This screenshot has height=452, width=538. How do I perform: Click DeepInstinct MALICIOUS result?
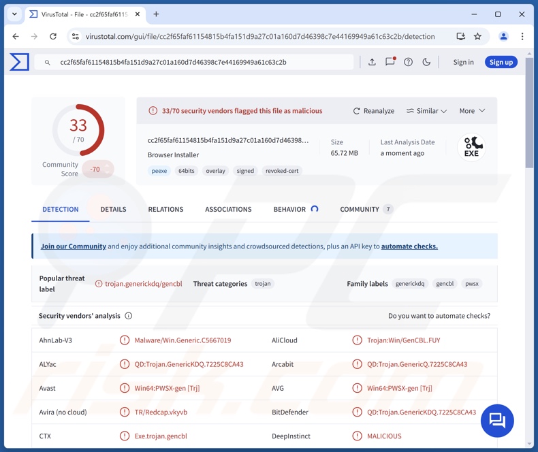(384, 436)
